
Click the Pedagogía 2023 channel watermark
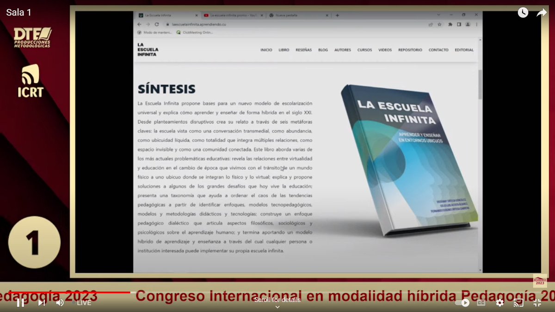(x=540, y=281)
